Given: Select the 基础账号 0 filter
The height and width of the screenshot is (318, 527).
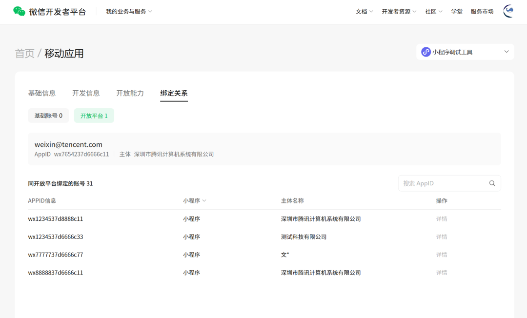Looking at the screenshot, I should (48, 116).
